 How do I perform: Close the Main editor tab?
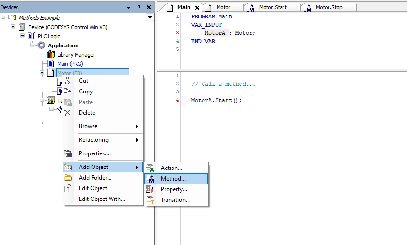(197, 8)
